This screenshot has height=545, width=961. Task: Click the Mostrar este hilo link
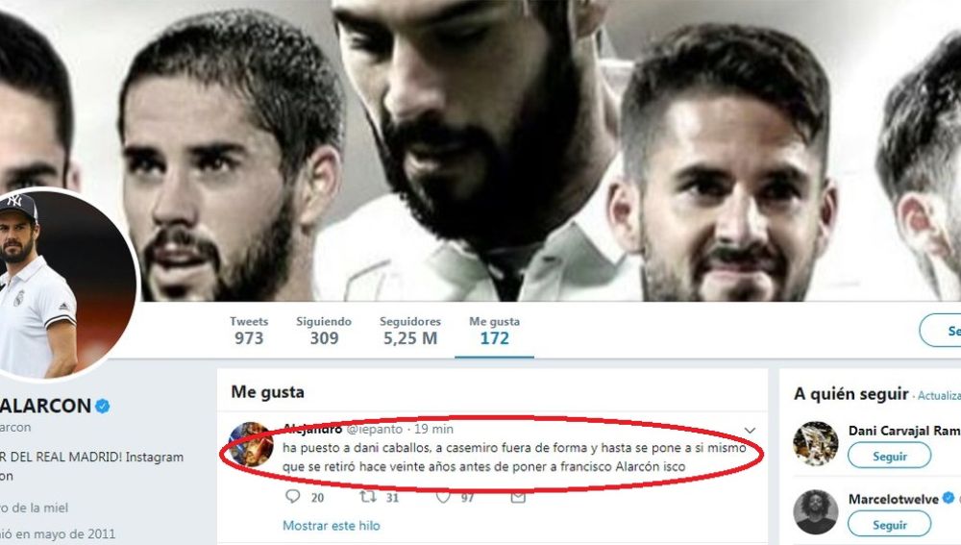331,526
